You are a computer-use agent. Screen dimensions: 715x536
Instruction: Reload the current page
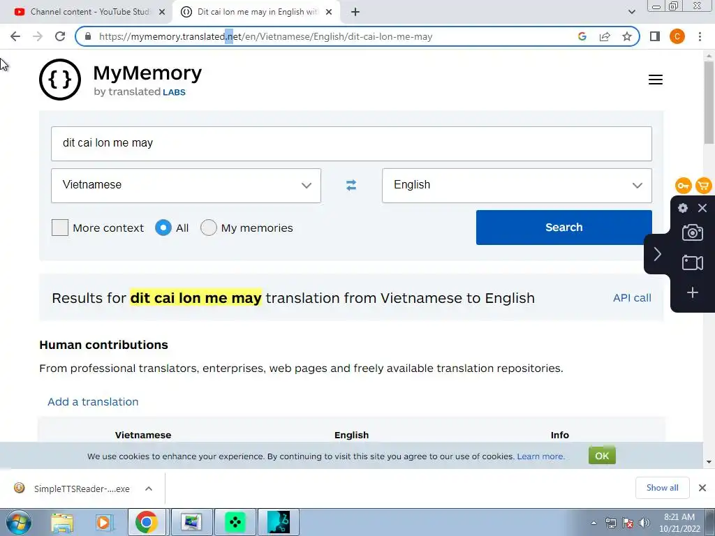coord(60,36)
